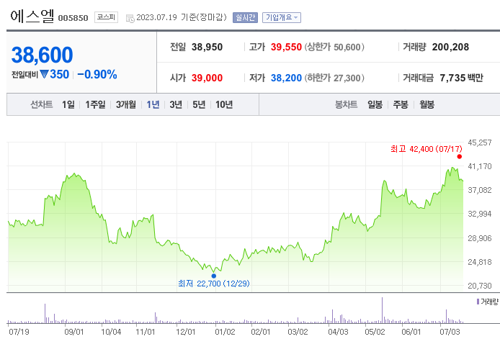The width and height of the screenshot is (500, 344).
Task: Click the 시가 value 39,000
Action: pyautogui.click(x=207, y=78)
